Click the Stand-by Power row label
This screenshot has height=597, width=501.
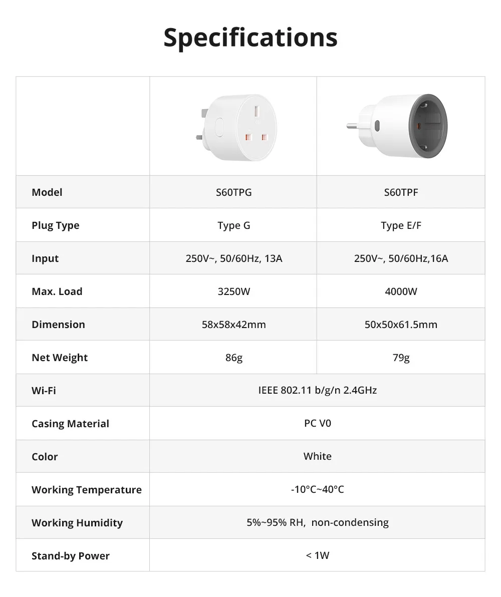click(x=71, y=556)
